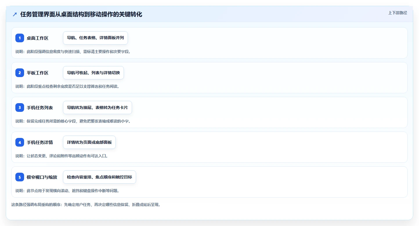Click the step 3 number badge

point(20,107)
